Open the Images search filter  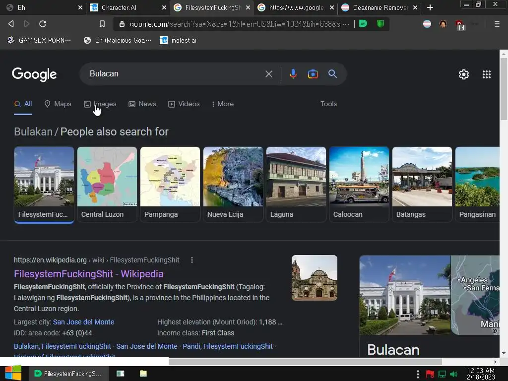click(100, 104)
